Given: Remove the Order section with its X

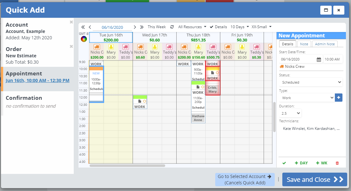Looking at the screenshot, I should coord(71,47).
